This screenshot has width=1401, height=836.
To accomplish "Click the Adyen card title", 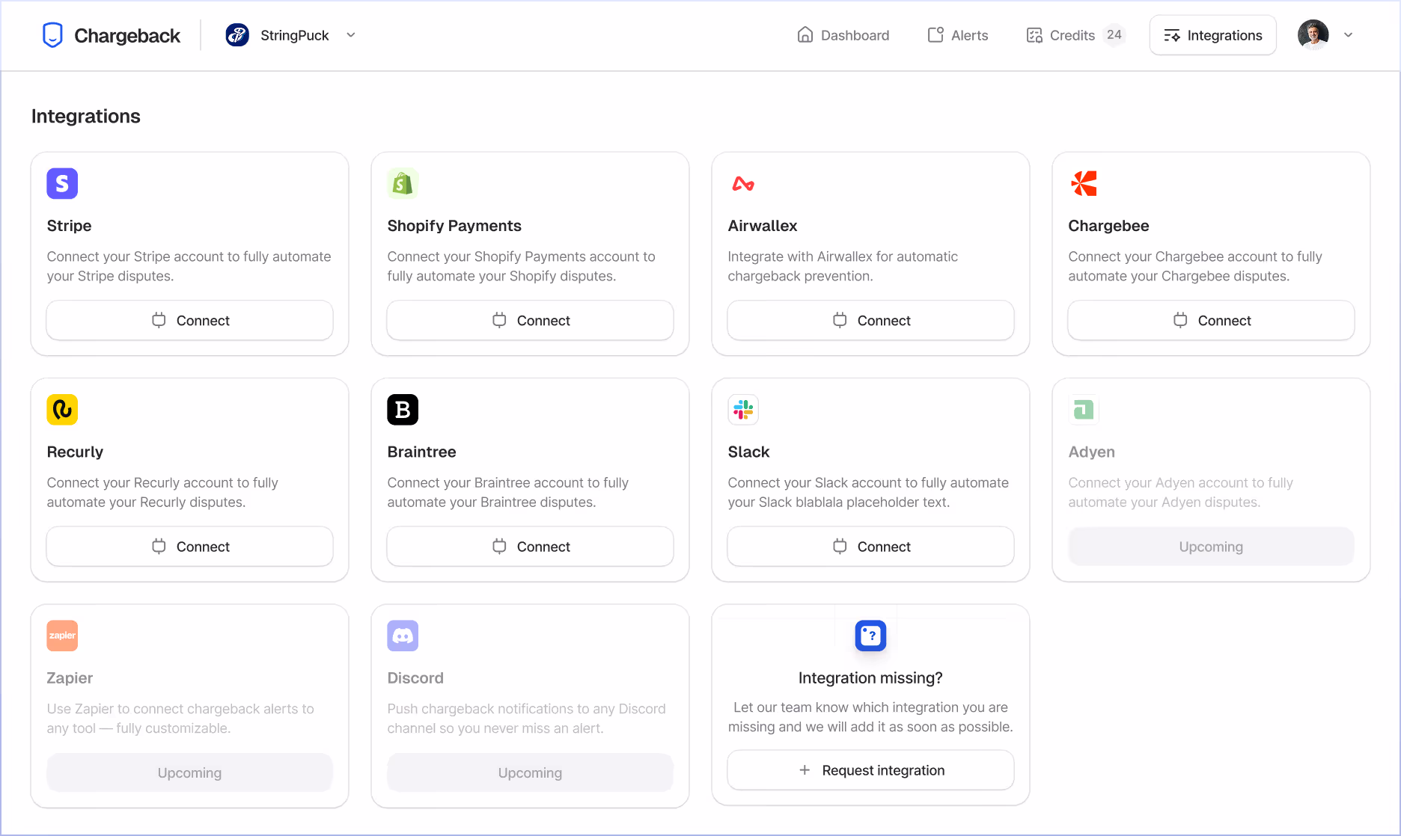I will click(1091, 452).
